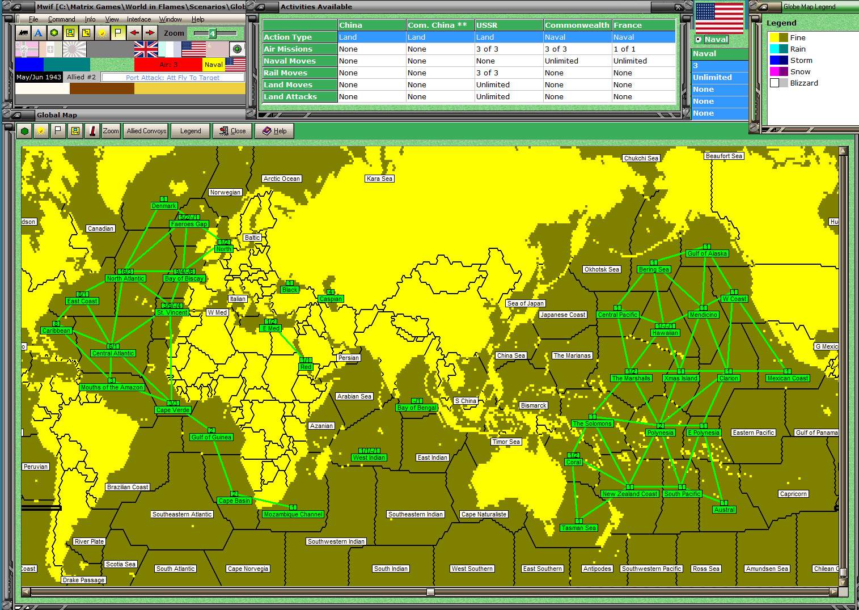Click the white flag icon in Global Map toolbar

pyautogui.click(x=58, y=131)
